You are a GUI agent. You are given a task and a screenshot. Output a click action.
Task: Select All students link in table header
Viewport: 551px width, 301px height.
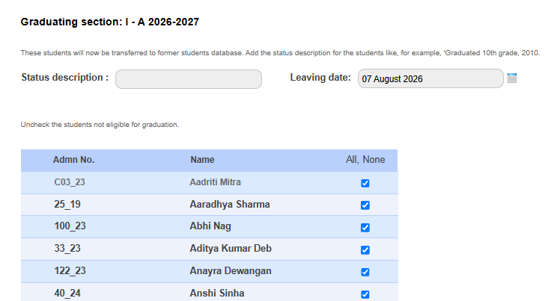click(x=351, y=160)
